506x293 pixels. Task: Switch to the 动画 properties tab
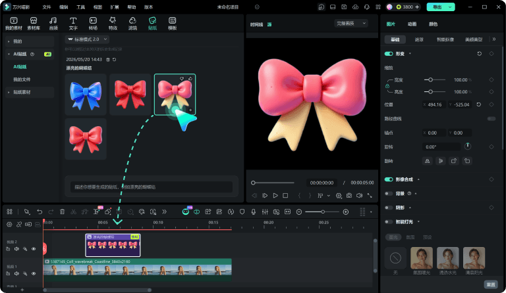(x=412, y=24)
